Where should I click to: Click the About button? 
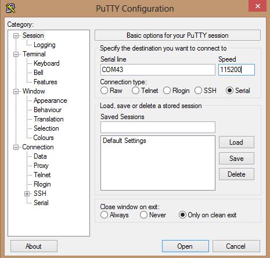pos(34,246)
